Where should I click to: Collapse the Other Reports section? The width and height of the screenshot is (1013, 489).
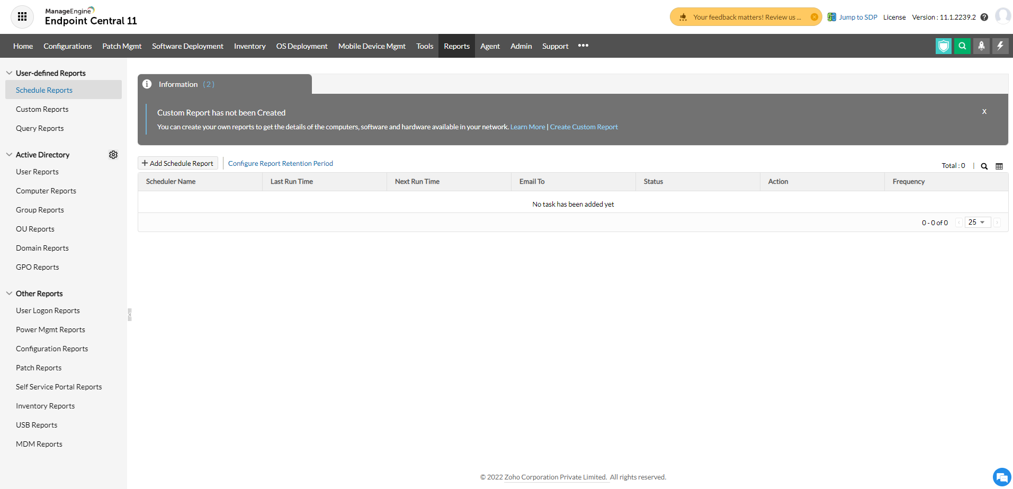click(9, 294)
